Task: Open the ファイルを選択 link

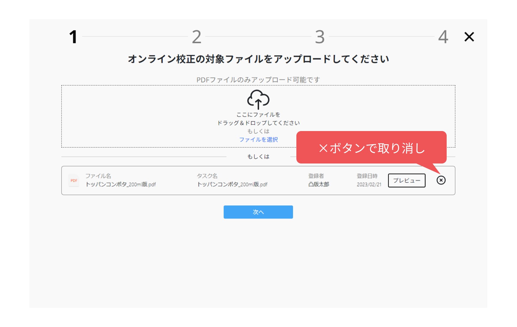Action: point(258,139)
